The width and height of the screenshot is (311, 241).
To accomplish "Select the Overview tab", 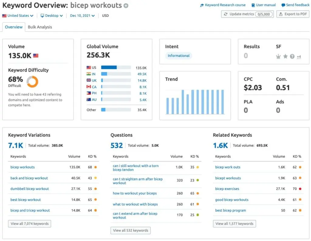I will pyautogui.click(x=14, y=27).
